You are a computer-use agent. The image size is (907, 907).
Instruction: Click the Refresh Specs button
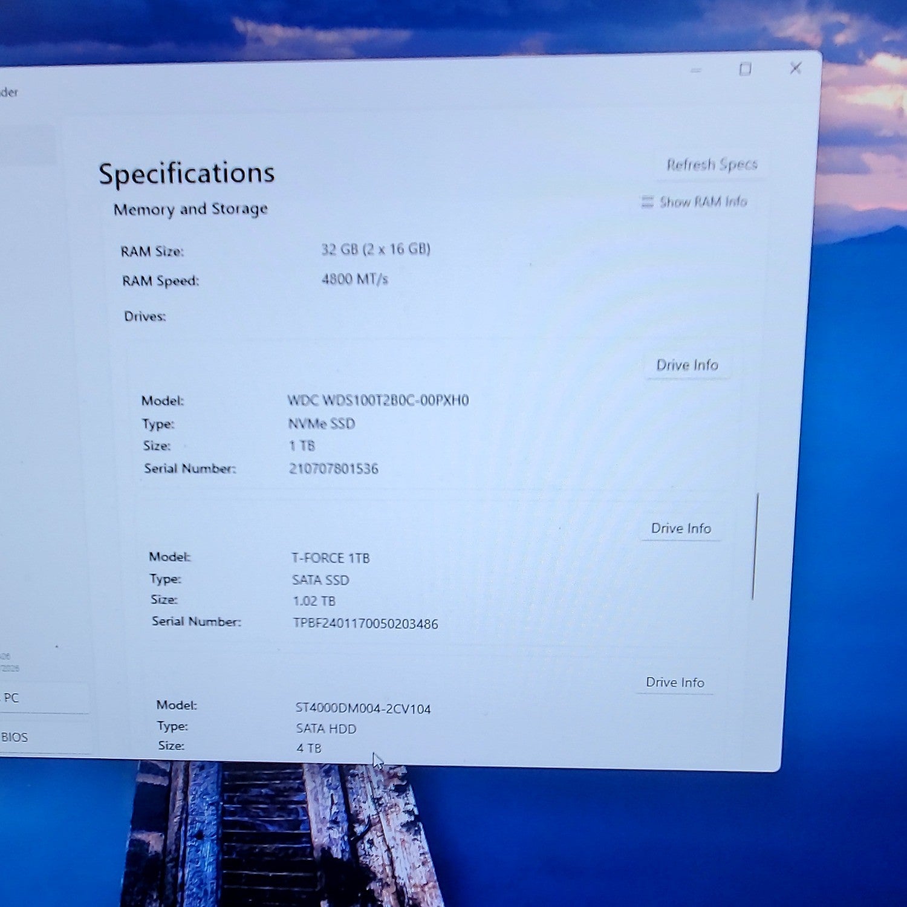pos(712,164)
